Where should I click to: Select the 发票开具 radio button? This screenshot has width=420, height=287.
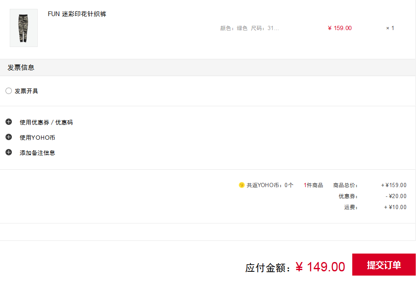point(8,91)
